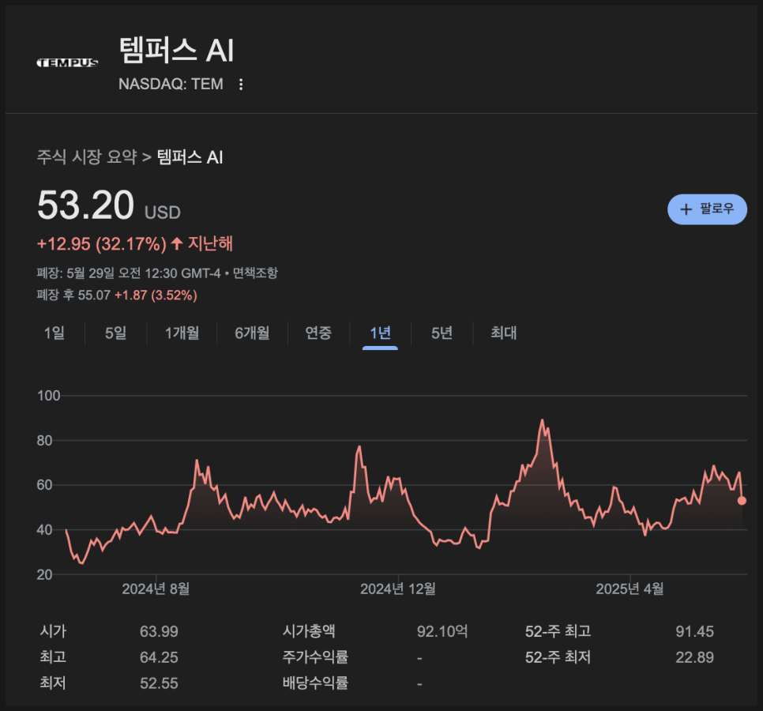Click the 2024년 12월 axis label
The width and height of the screenshot is (763, 711).
pyautogui.click(x=398, y=589)
